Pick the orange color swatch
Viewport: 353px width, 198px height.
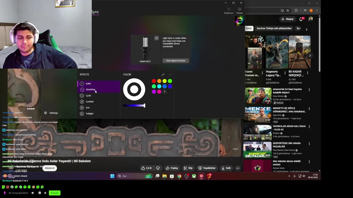click(x=159, y=81)
